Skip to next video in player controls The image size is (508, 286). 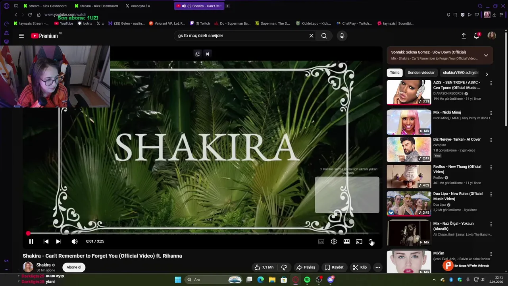tap(59, 242)
